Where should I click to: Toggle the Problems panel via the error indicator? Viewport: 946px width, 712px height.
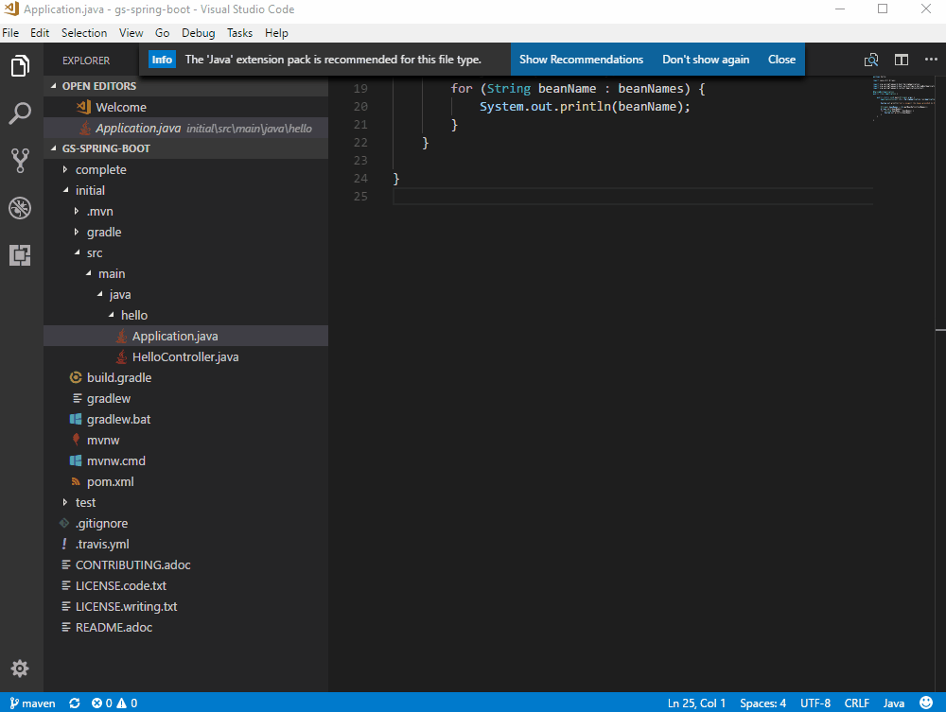(114, 703)
